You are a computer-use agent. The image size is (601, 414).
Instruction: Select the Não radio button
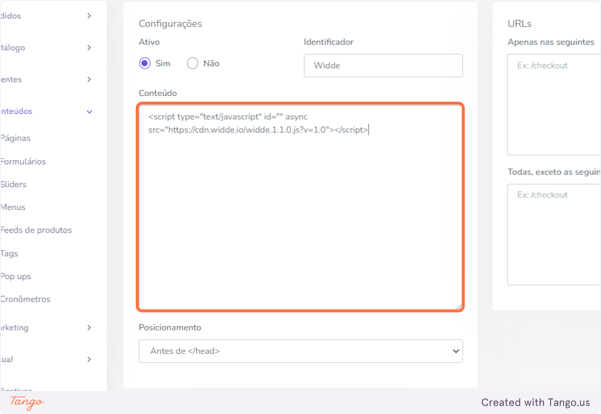(193, 64)
